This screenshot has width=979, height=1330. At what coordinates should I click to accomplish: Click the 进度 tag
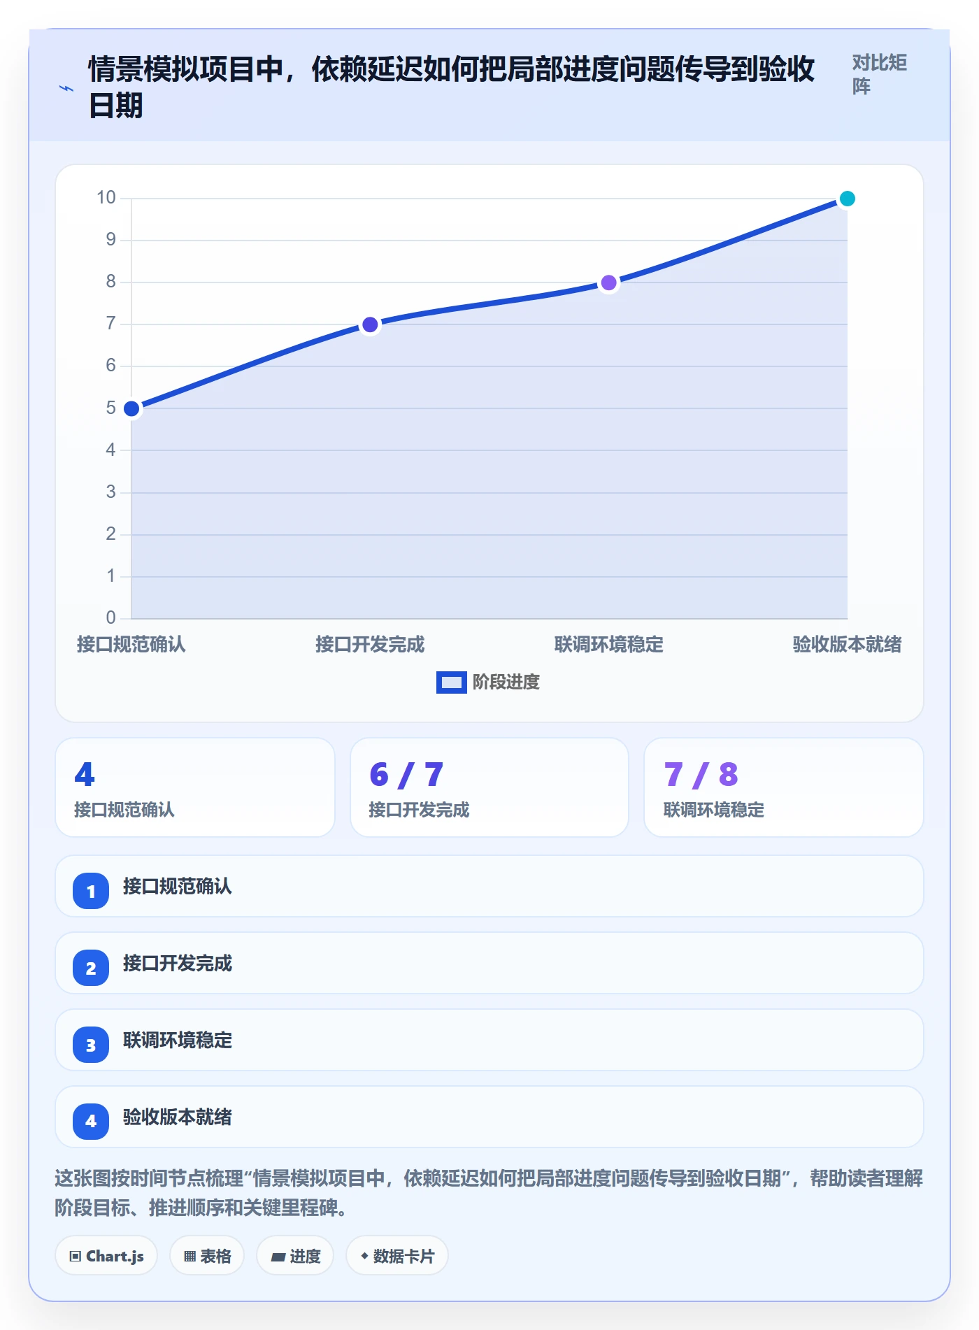(295, 1256)
